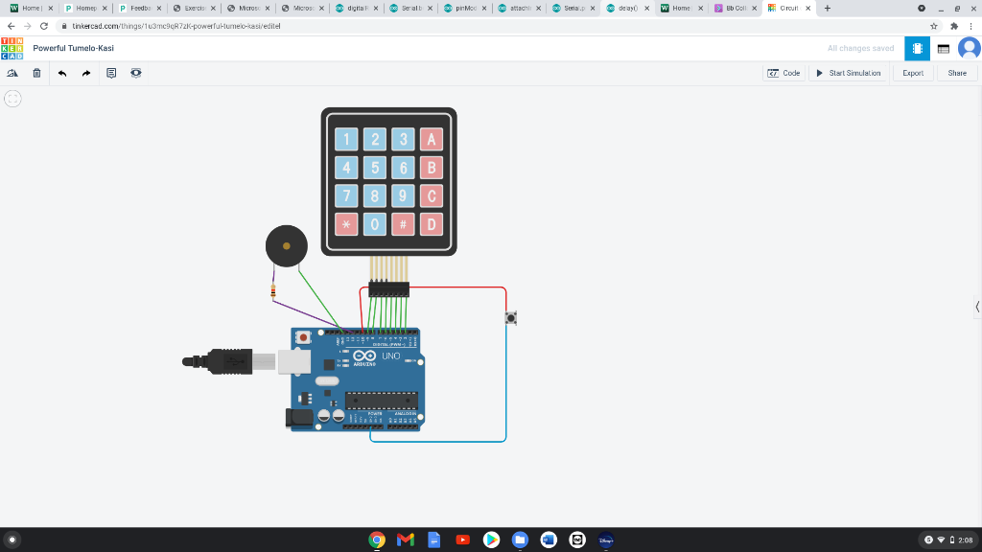The image size is (982, 552).
Task: Switch to component list view
Action: click(944, 49)
